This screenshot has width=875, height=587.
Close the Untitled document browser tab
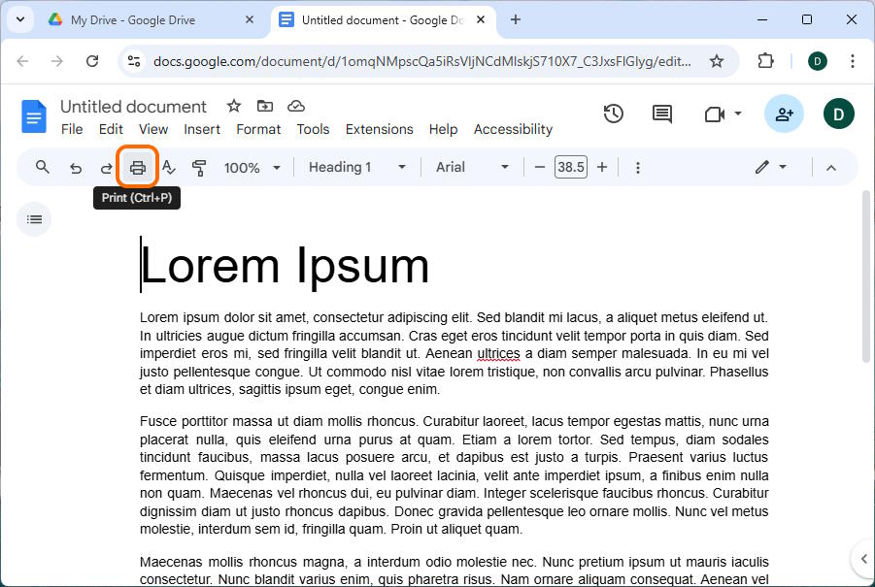click(x=481, y=19)
